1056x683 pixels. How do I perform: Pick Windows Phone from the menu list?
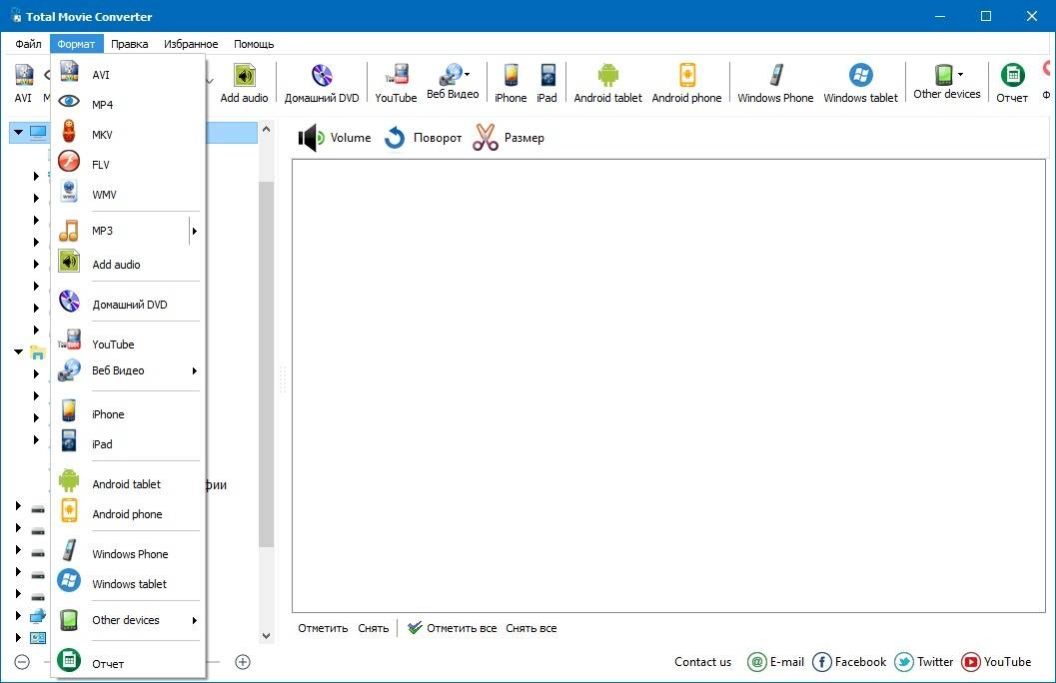[x=128, y=554]
